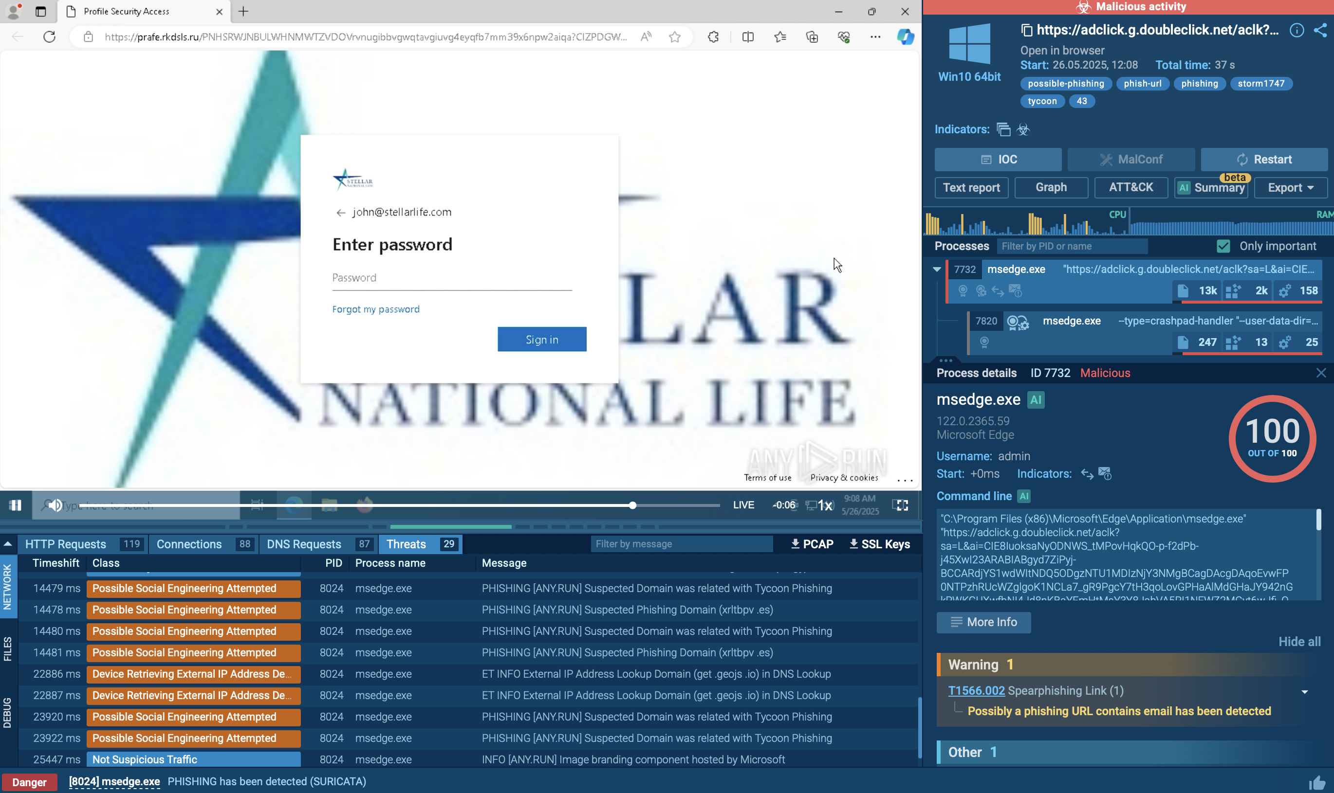Collapse the msedge.exe 7732 process tree
The width and height of the screenshot is (1334, 793).
pyautogui.click(x=937, y=270)
